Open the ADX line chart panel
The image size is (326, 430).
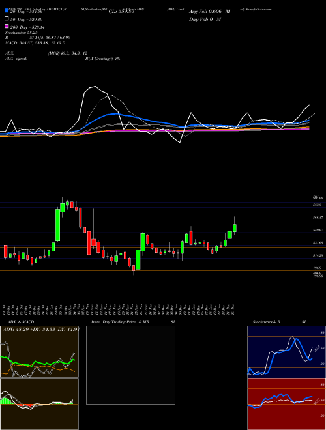pos(39,352)
